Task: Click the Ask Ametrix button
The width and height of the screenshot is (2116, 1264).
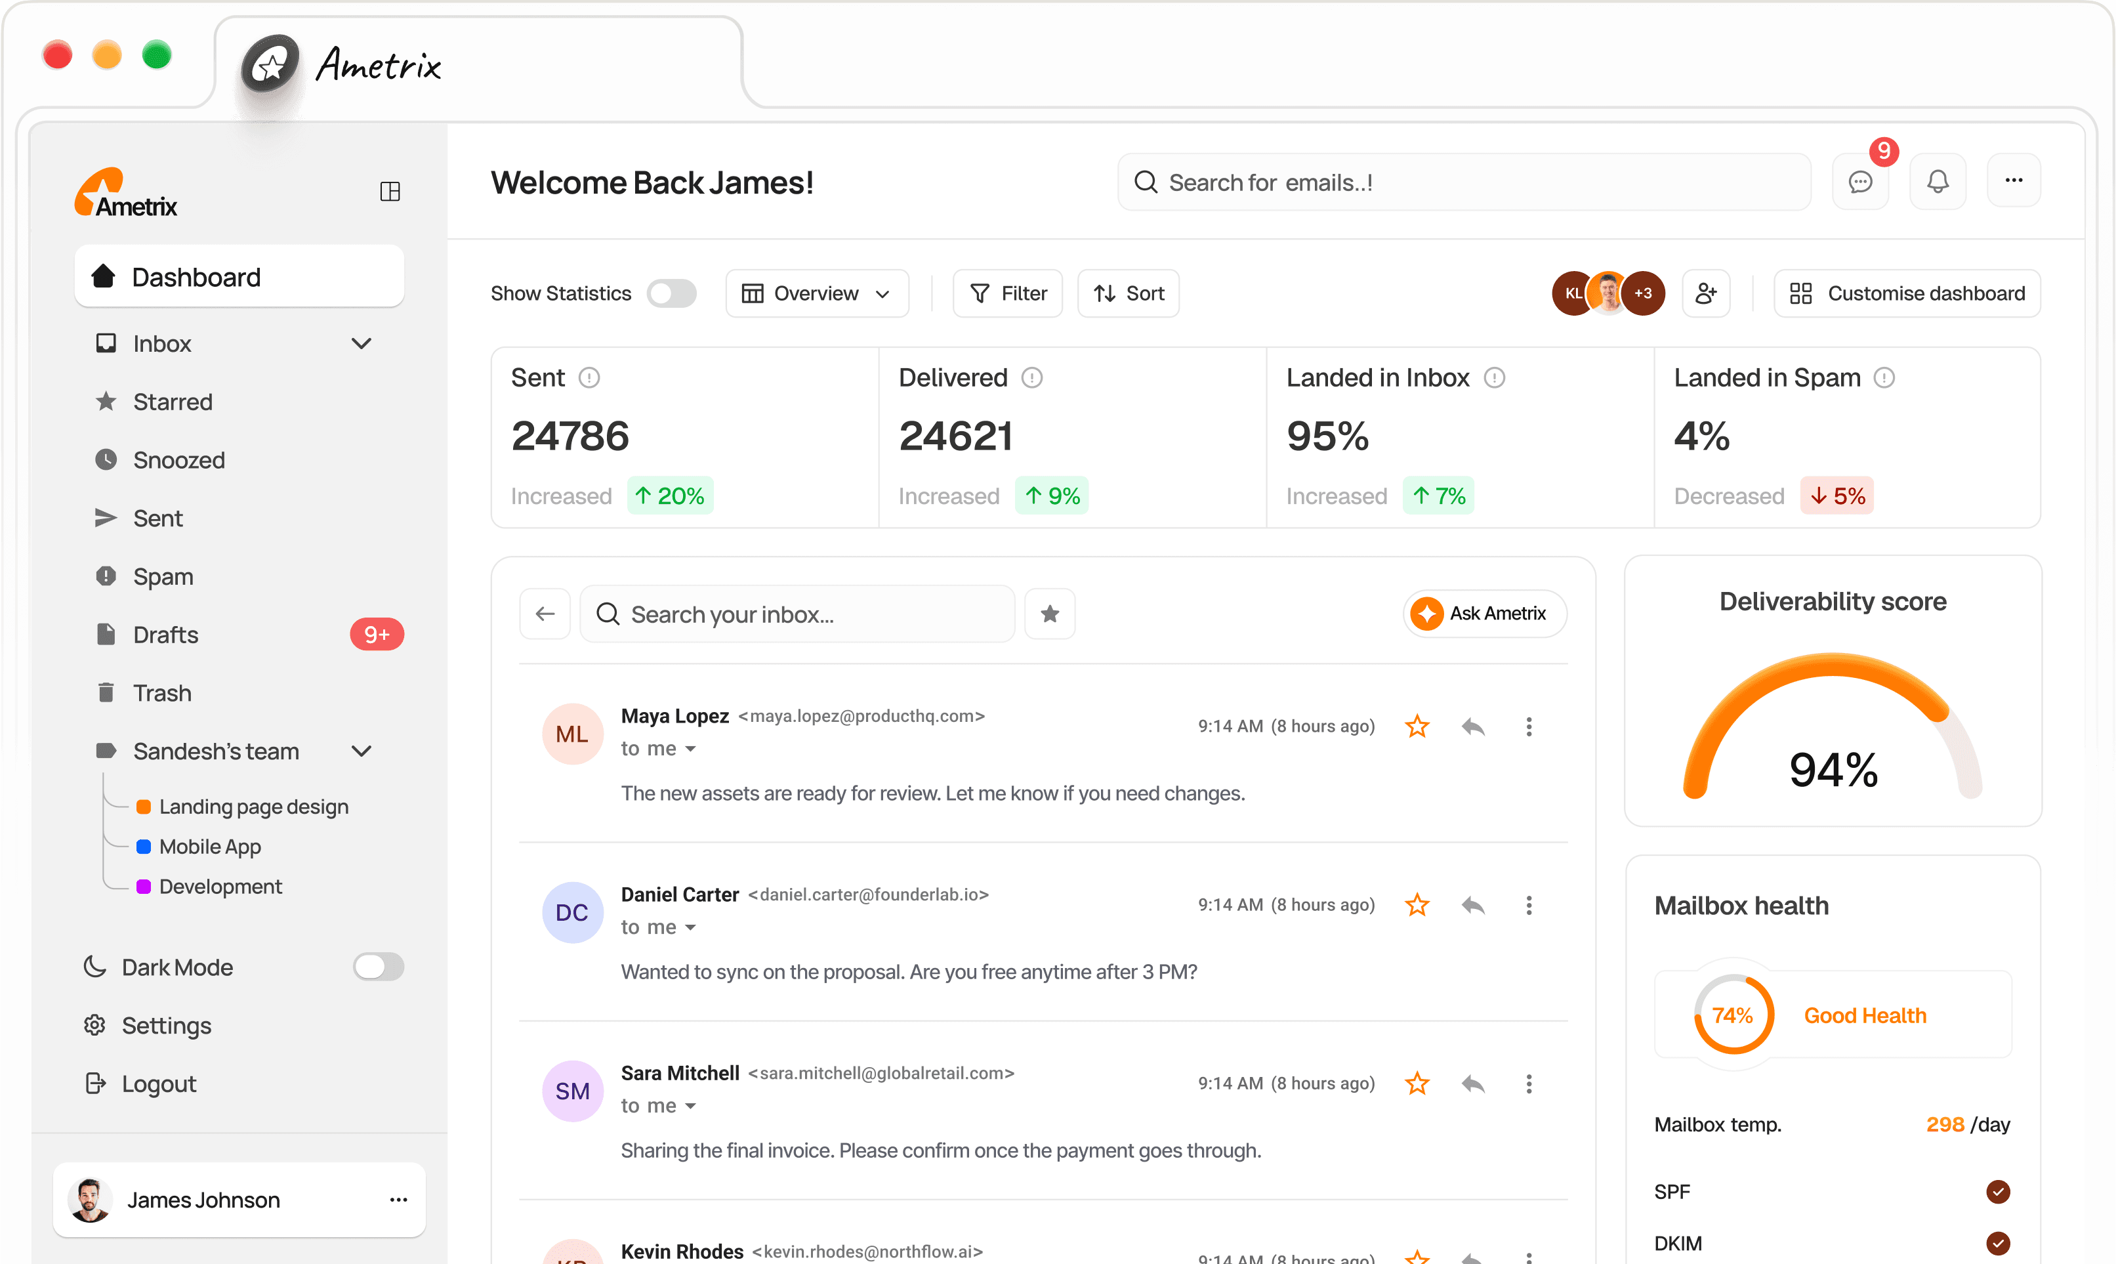Action: (x=1482, y=613)
